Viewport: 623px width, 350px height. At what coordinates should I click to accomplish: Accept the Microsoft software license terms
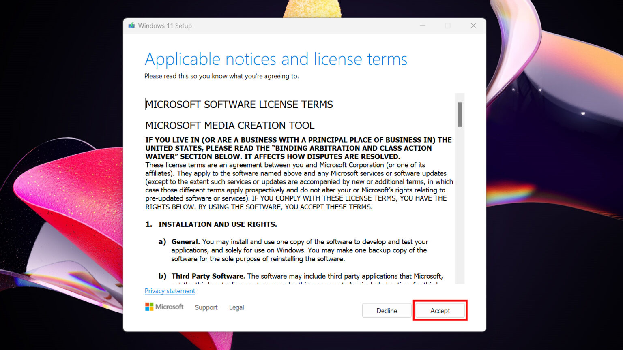440,310
